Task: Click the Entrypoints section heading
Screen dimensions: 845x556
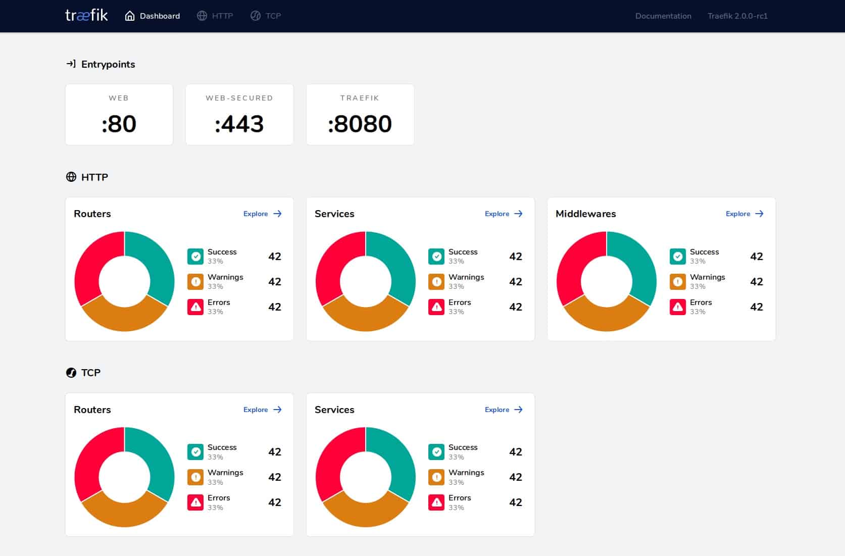Action: [108, 64]
